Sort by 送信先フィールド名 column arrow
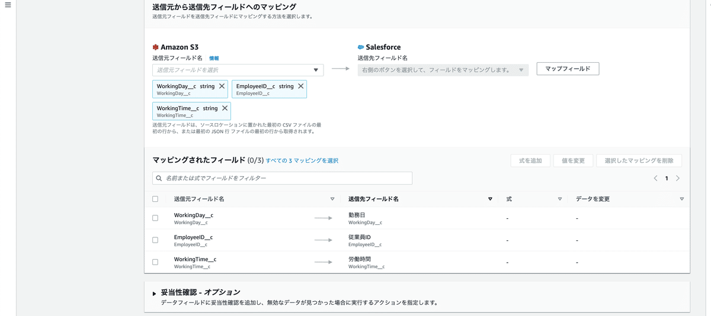711x316 pixels. pyautogui.click(x=490, y=199)
